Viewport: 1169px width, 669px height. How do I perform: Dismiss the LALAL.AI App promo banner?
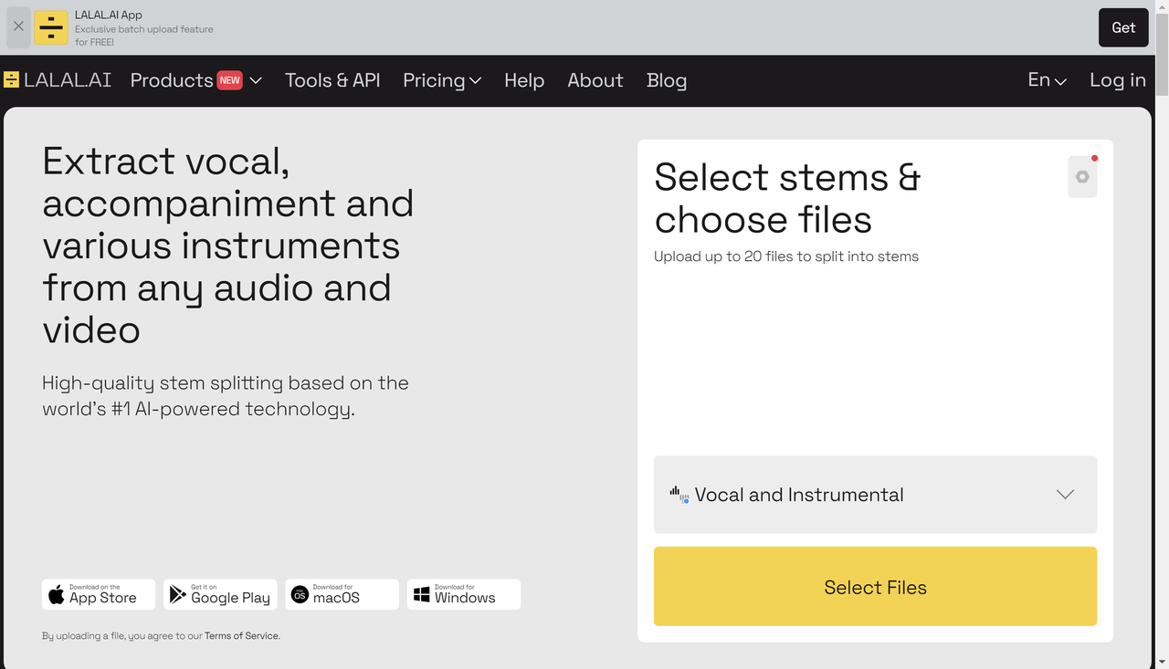pyautogui.click(x=17, y=27)
